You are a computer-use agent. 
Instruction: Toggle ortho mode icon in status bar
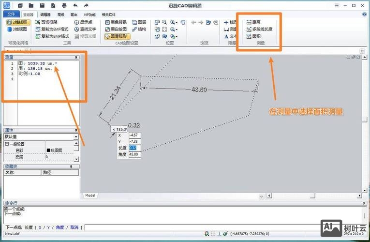click(219, 234)
